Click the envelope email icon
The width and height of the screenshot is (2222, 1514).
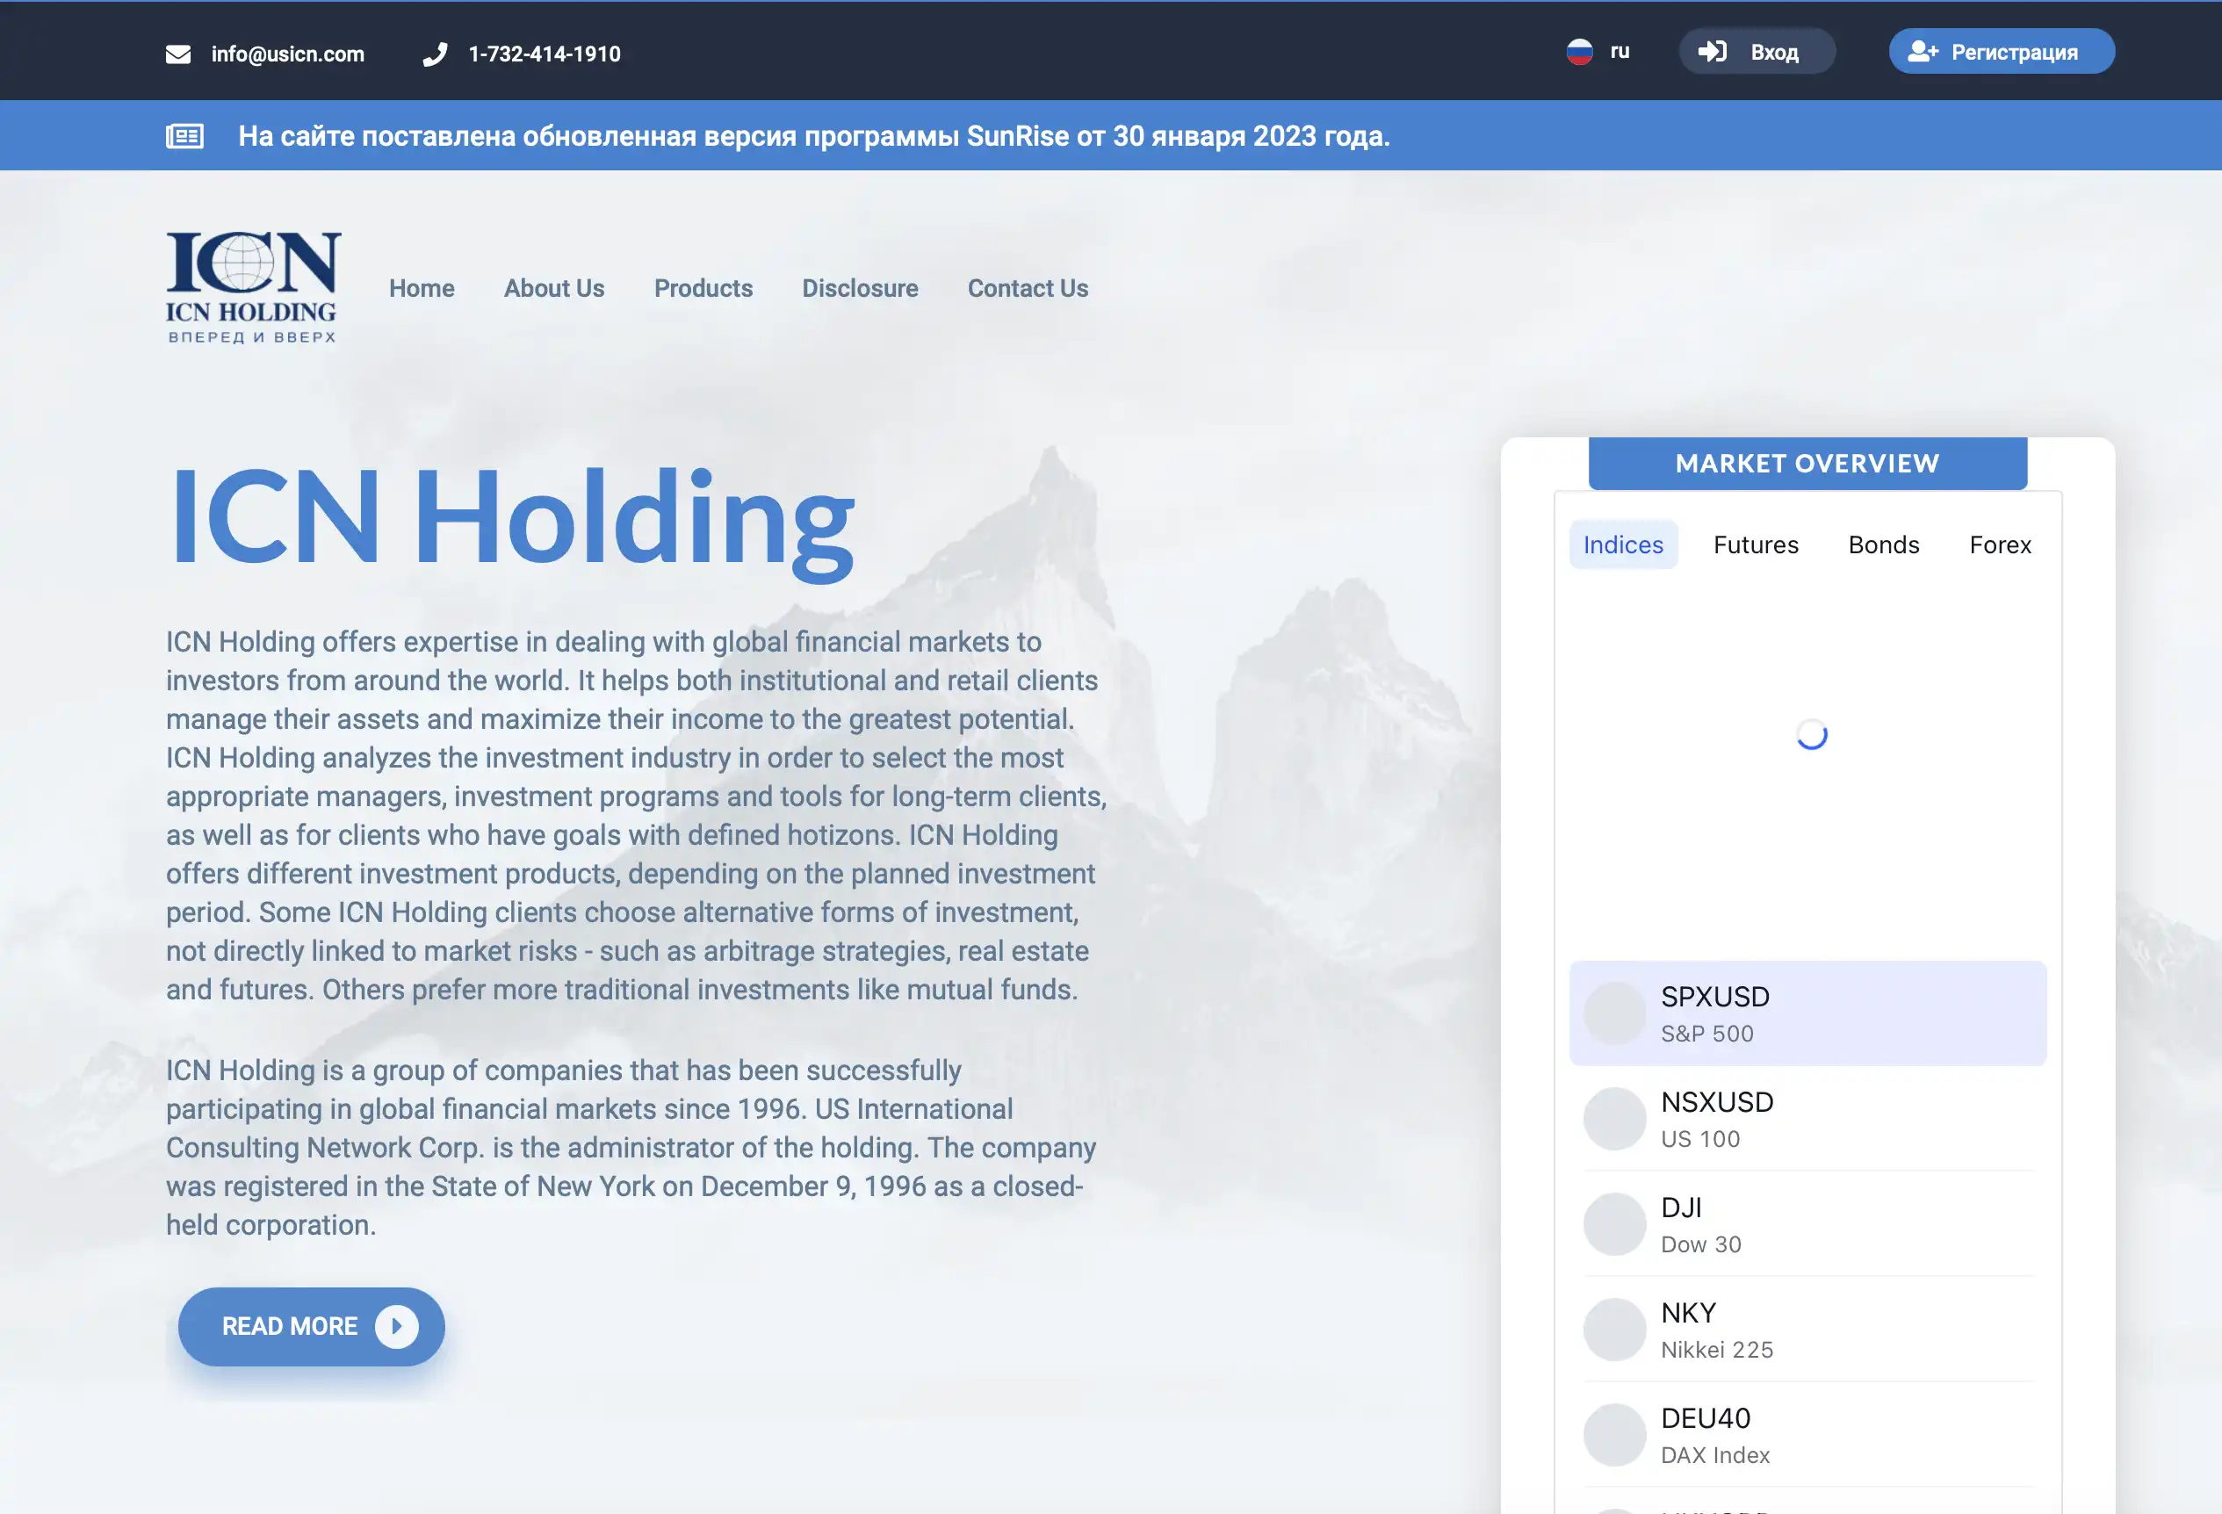pyautogui.click(x=177, y=54)
